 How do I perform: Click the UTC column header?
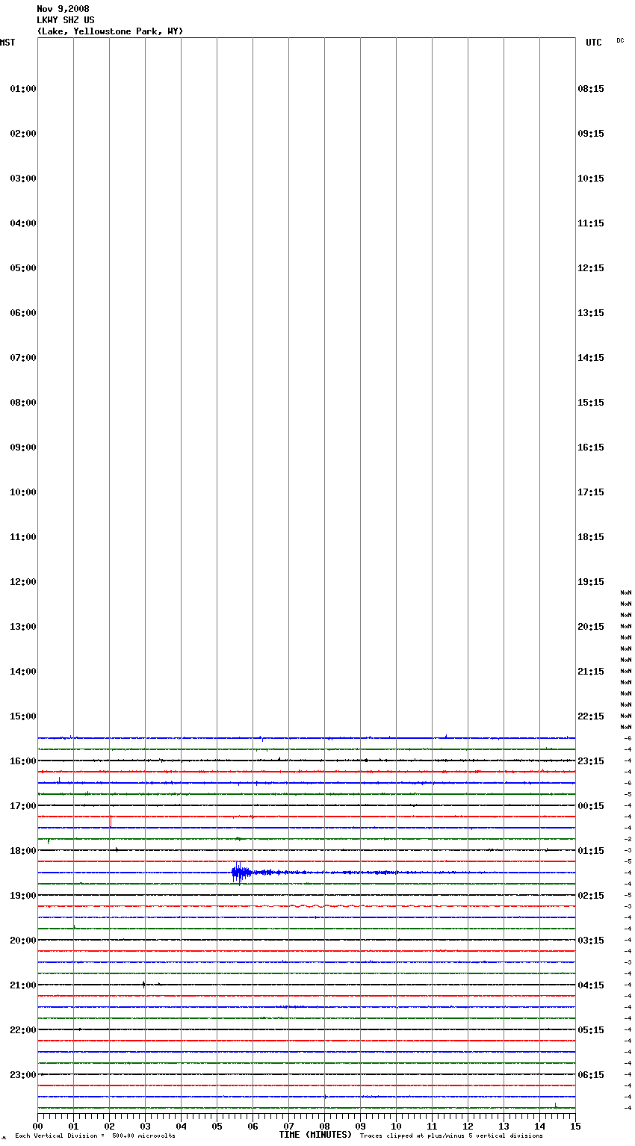[x=593, y=43]
